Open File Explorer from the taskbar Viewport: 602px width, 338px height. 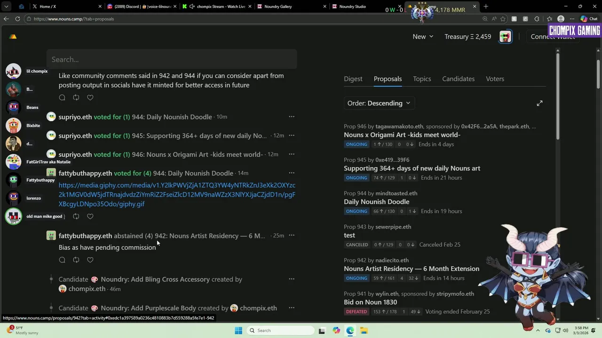click(x=364, y=330)
